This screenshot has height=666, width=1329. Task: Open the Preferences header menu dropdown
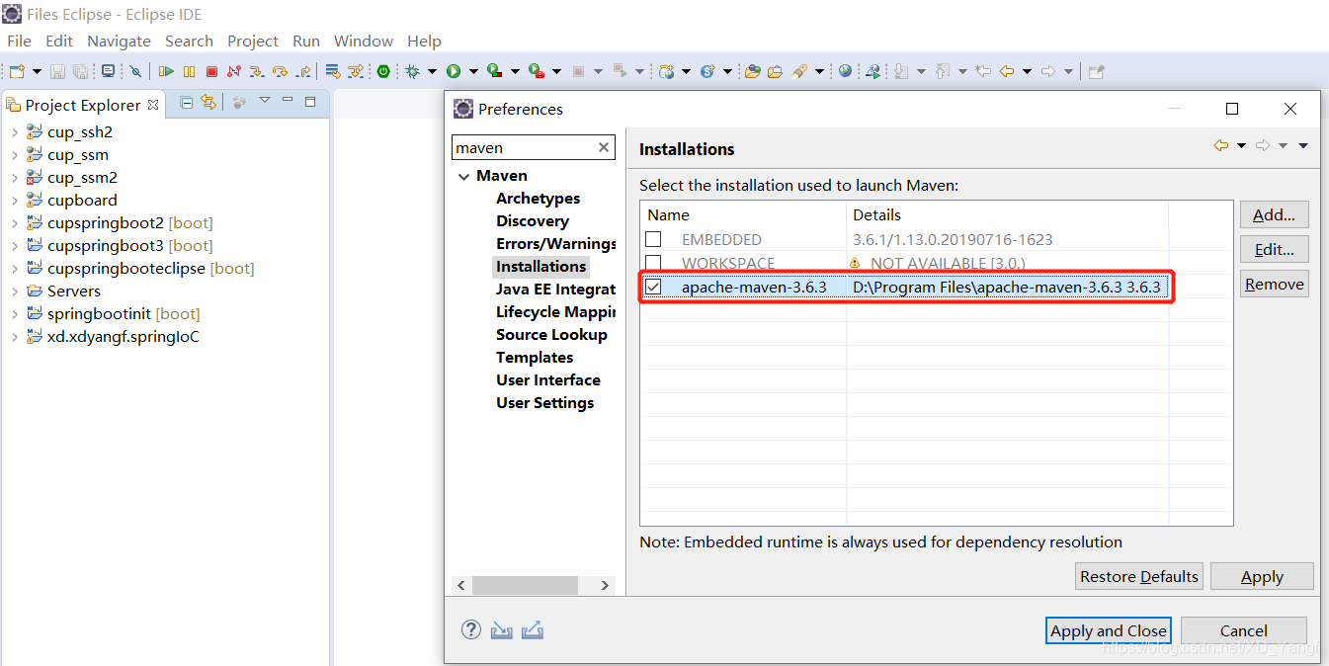click(x=1303, y=146)
